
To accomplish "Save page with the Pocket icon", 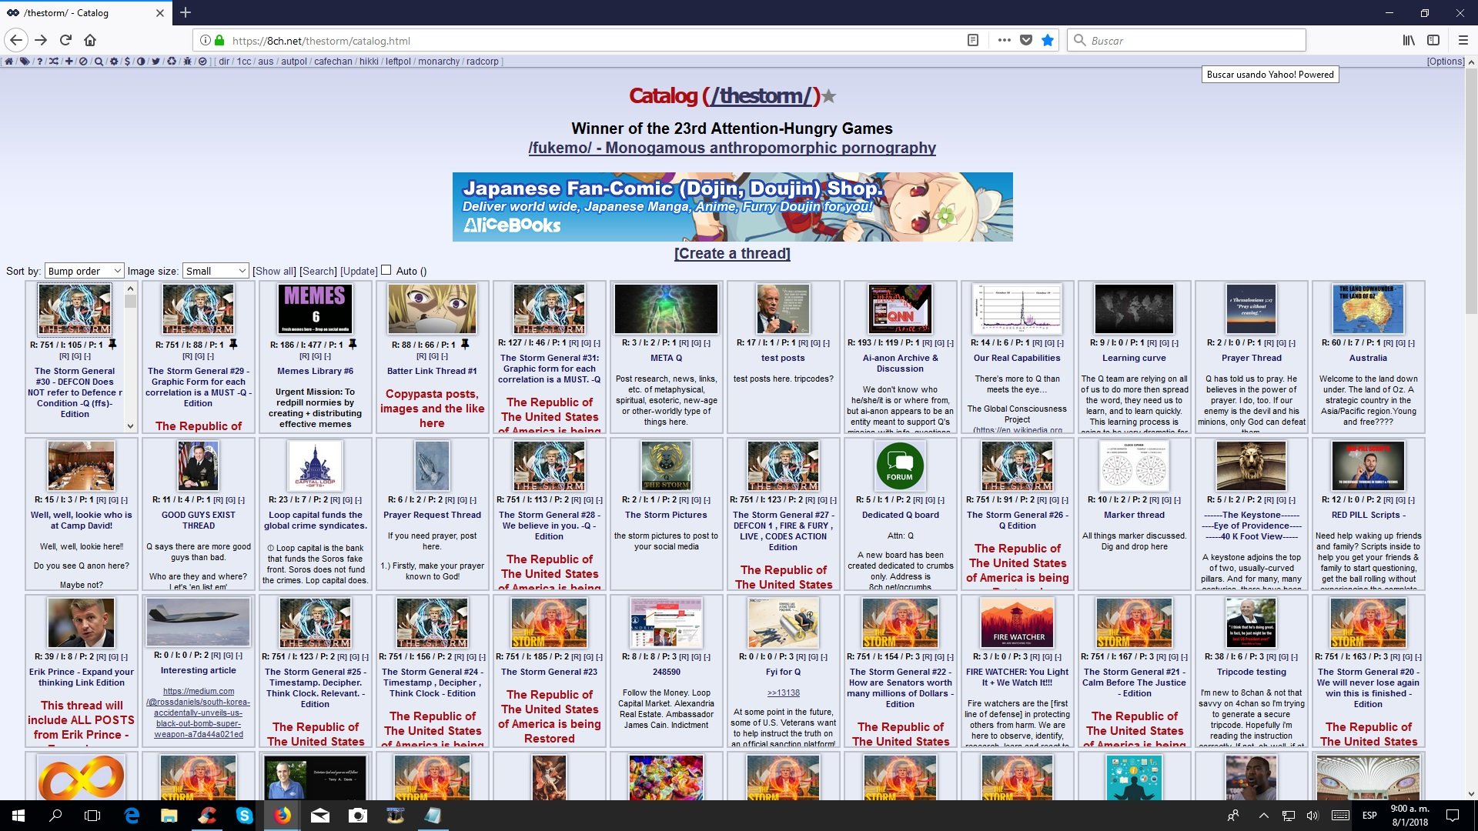I will (x=1025, y=40).
